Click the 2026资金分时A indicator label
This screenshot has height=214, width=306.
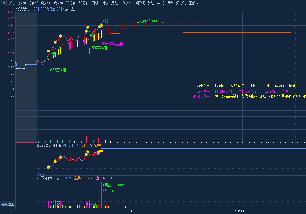click(x=52, y=9)
